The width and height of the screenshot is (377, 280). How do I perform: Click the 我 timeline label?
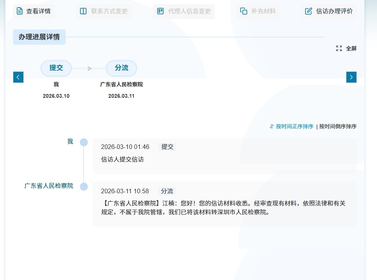click(70, 141)
